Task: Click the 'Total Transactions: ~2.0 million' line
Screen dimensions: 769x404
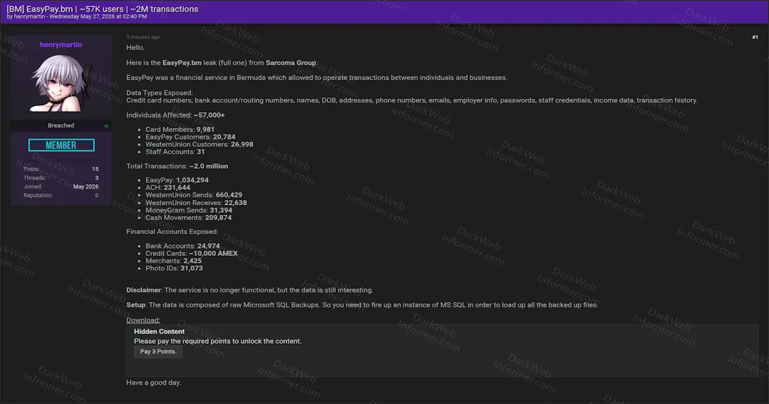Action: (177, 166)
